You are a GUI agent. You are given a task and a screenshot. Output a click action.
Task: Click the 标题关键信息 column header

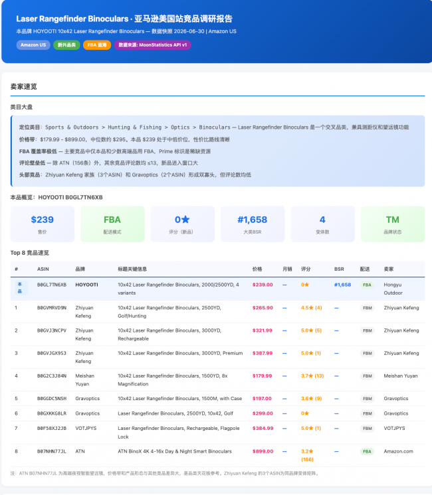pos(132,269)
